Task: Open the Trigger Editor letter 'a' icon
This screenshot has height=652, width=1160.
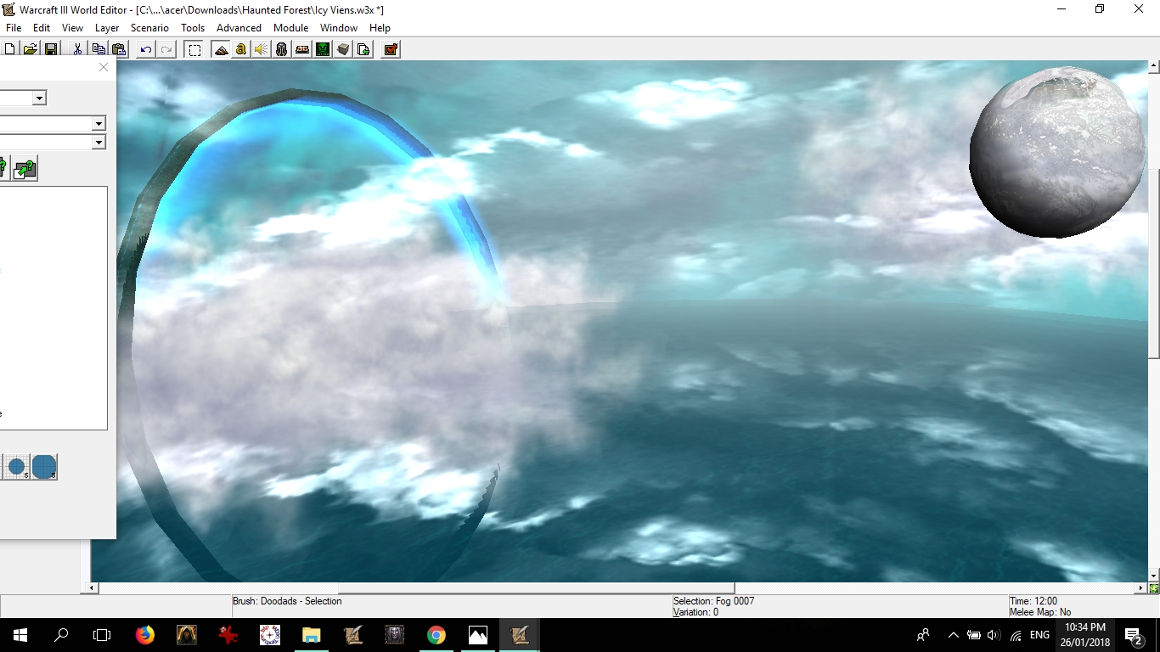Action: click(241, 49)
